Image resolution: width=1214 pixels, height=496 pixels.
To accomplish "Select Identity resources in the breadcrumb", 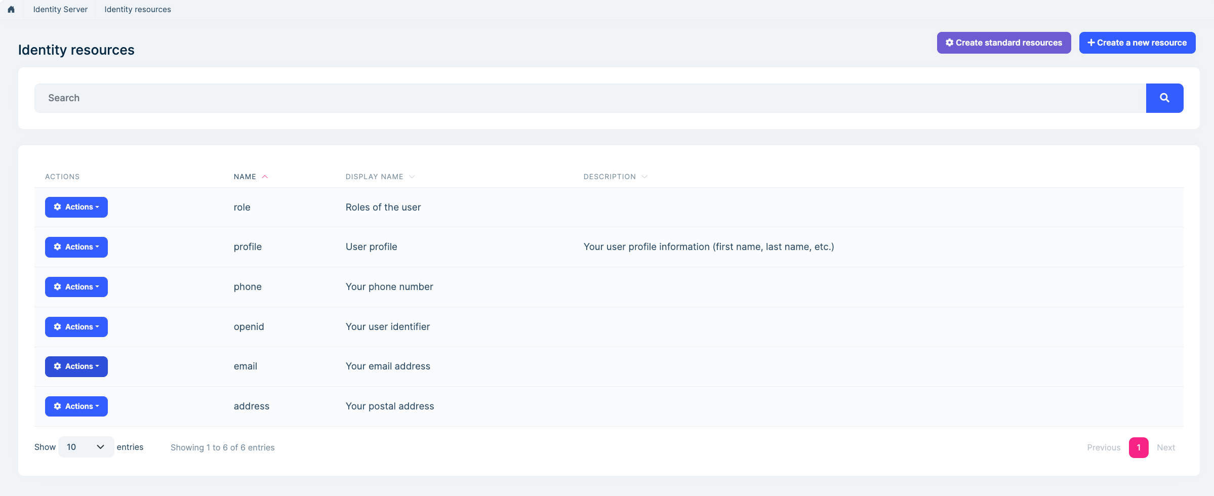I will 137,9.
